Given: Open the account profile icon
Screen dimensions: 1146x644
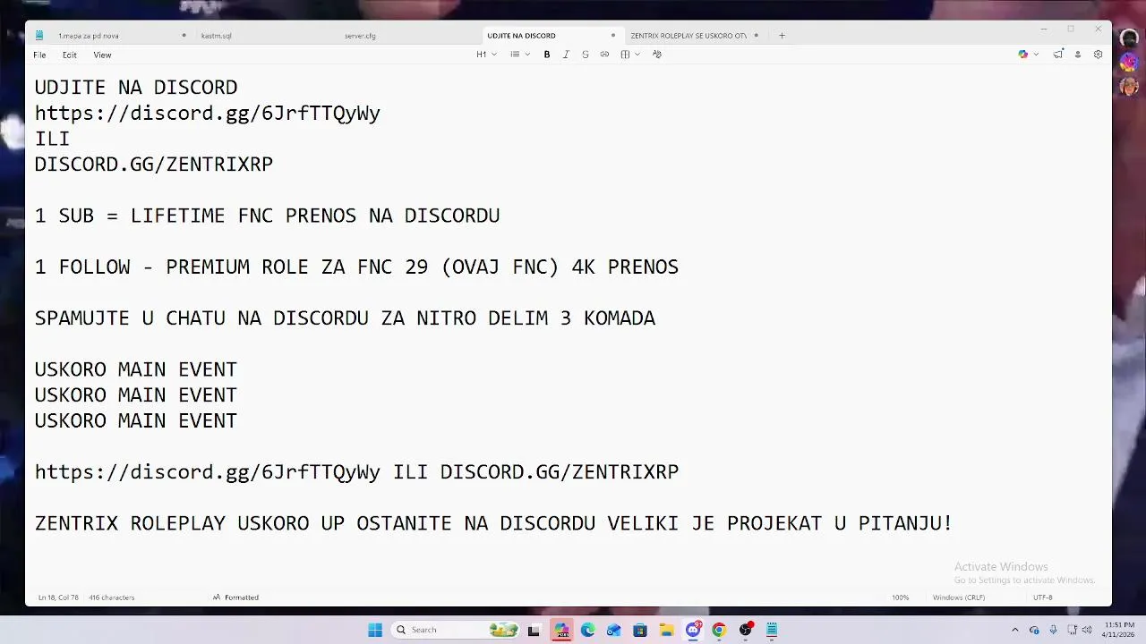Looking at the screenshot, I should [1078, 55].
